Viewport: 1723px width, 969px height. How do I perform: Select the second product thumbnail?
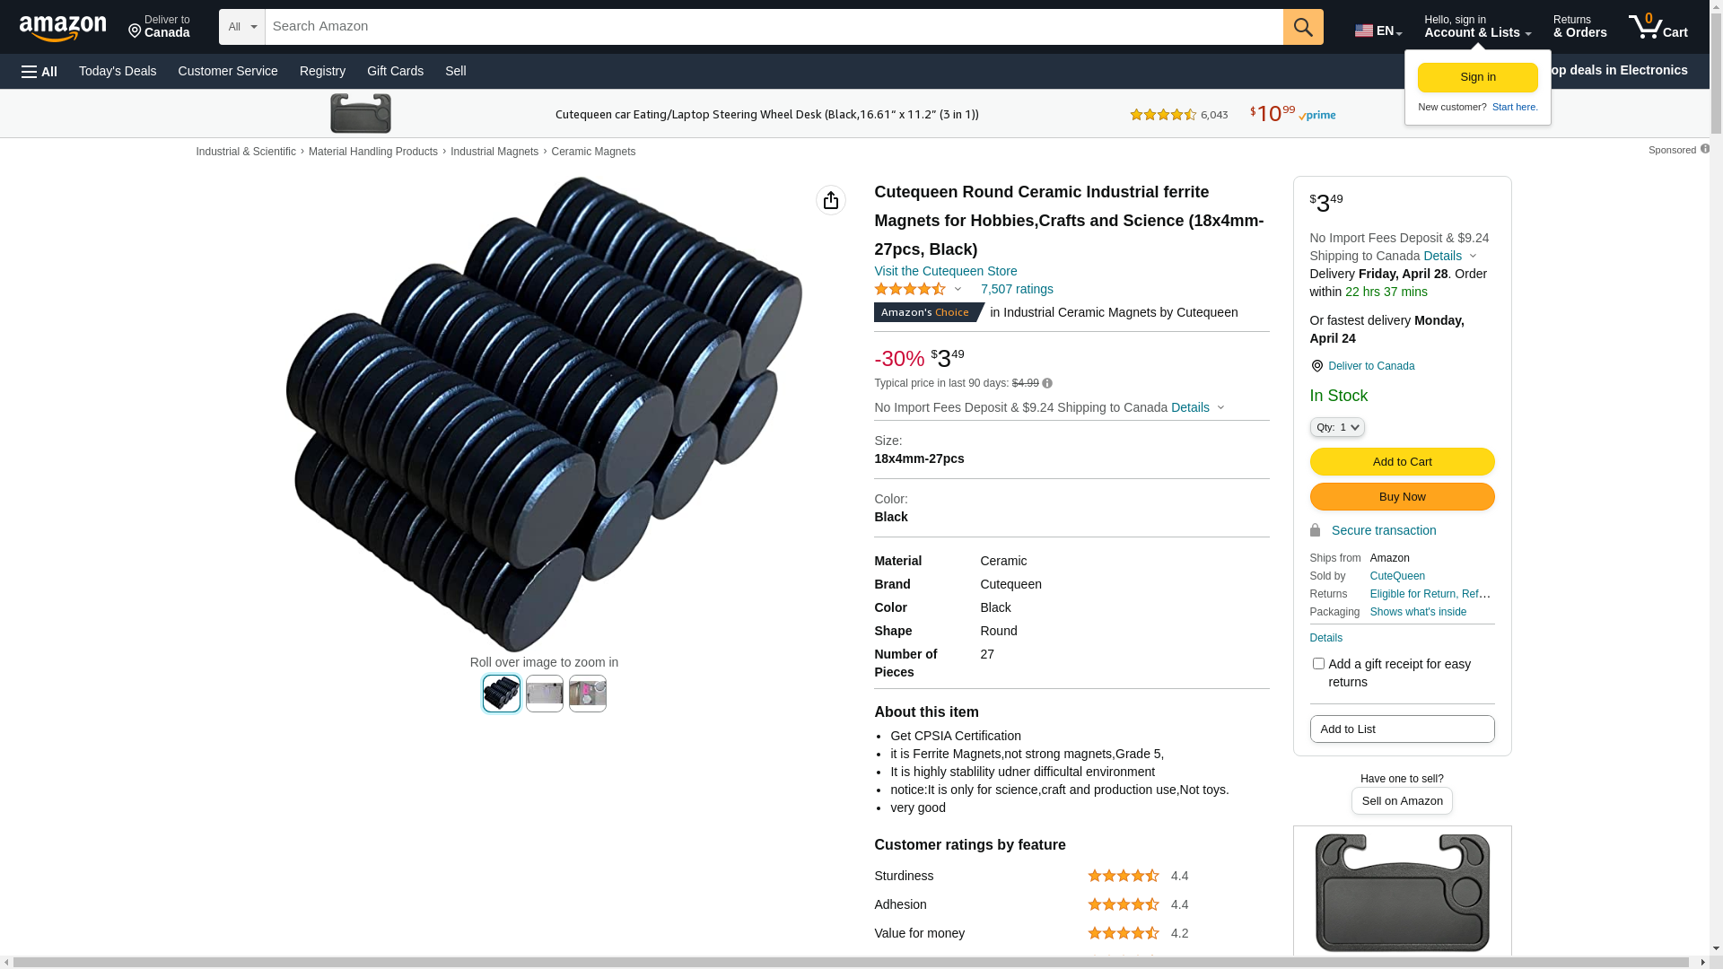545,694
